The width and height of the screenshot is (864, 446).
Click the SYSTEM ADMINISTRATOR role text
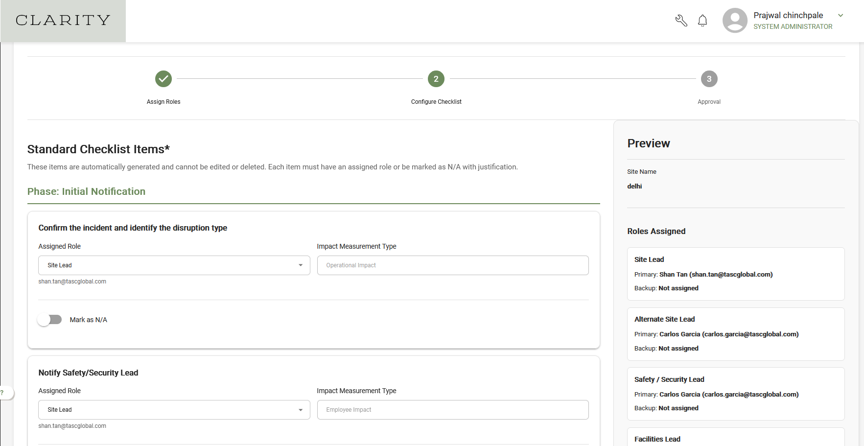793,26
